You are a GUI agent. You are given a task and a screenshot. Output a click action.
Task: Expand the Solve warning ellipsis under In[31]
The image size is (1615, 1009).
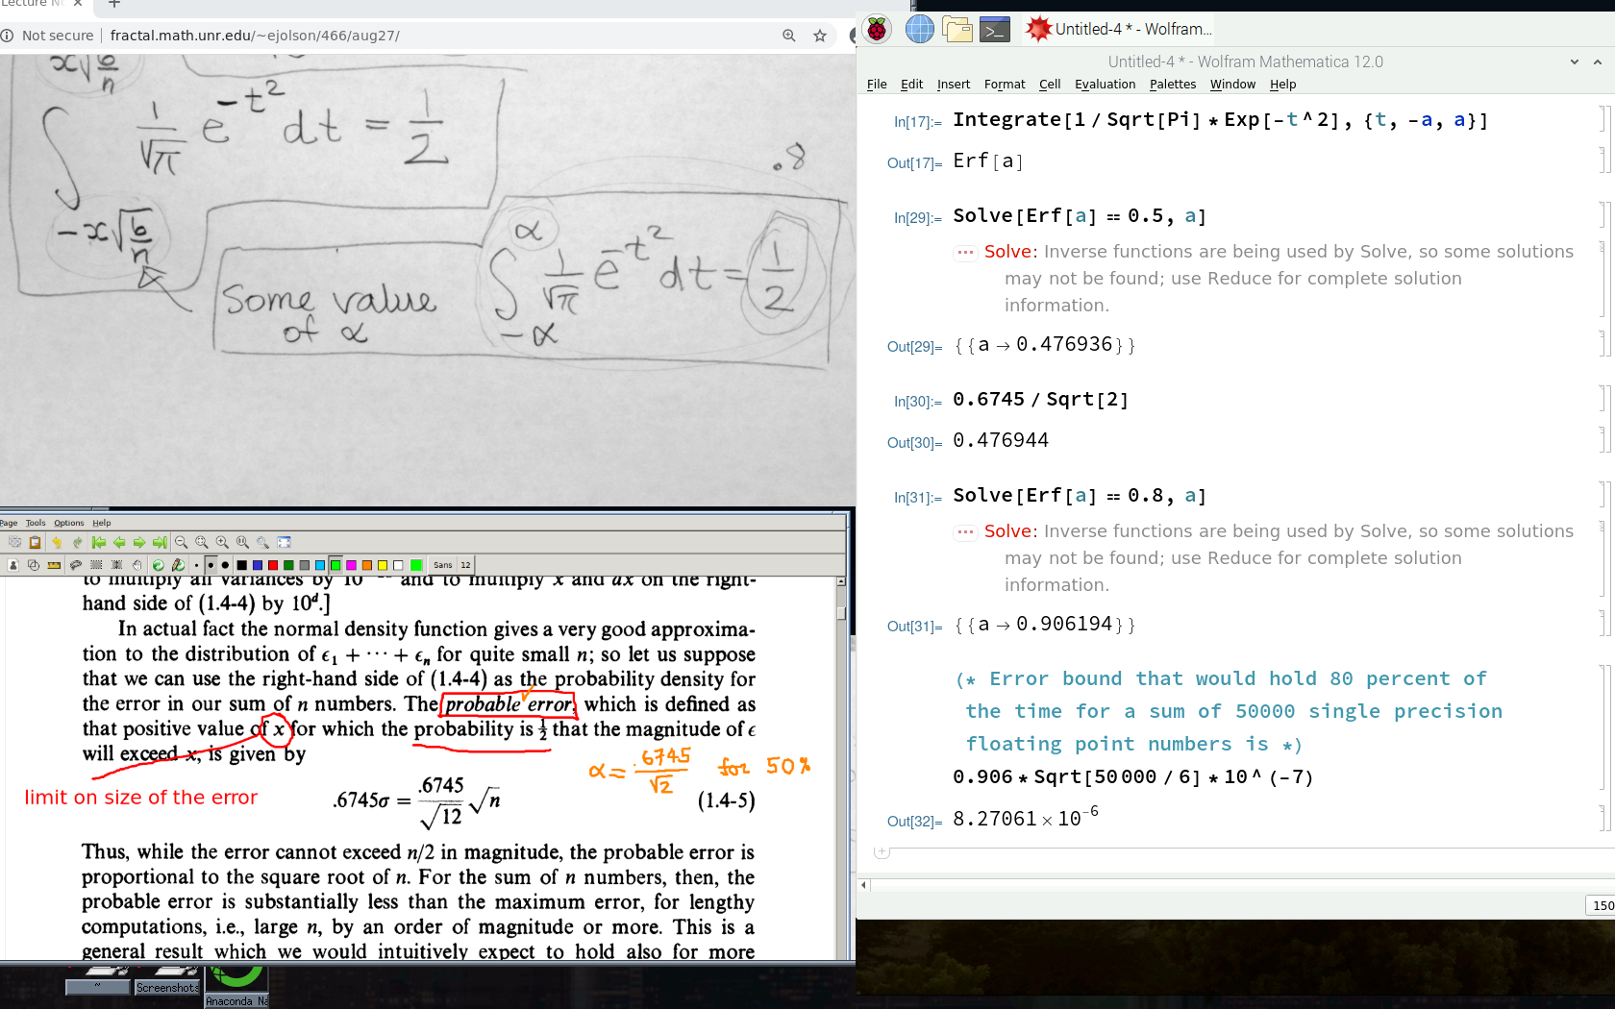(965, 532)
